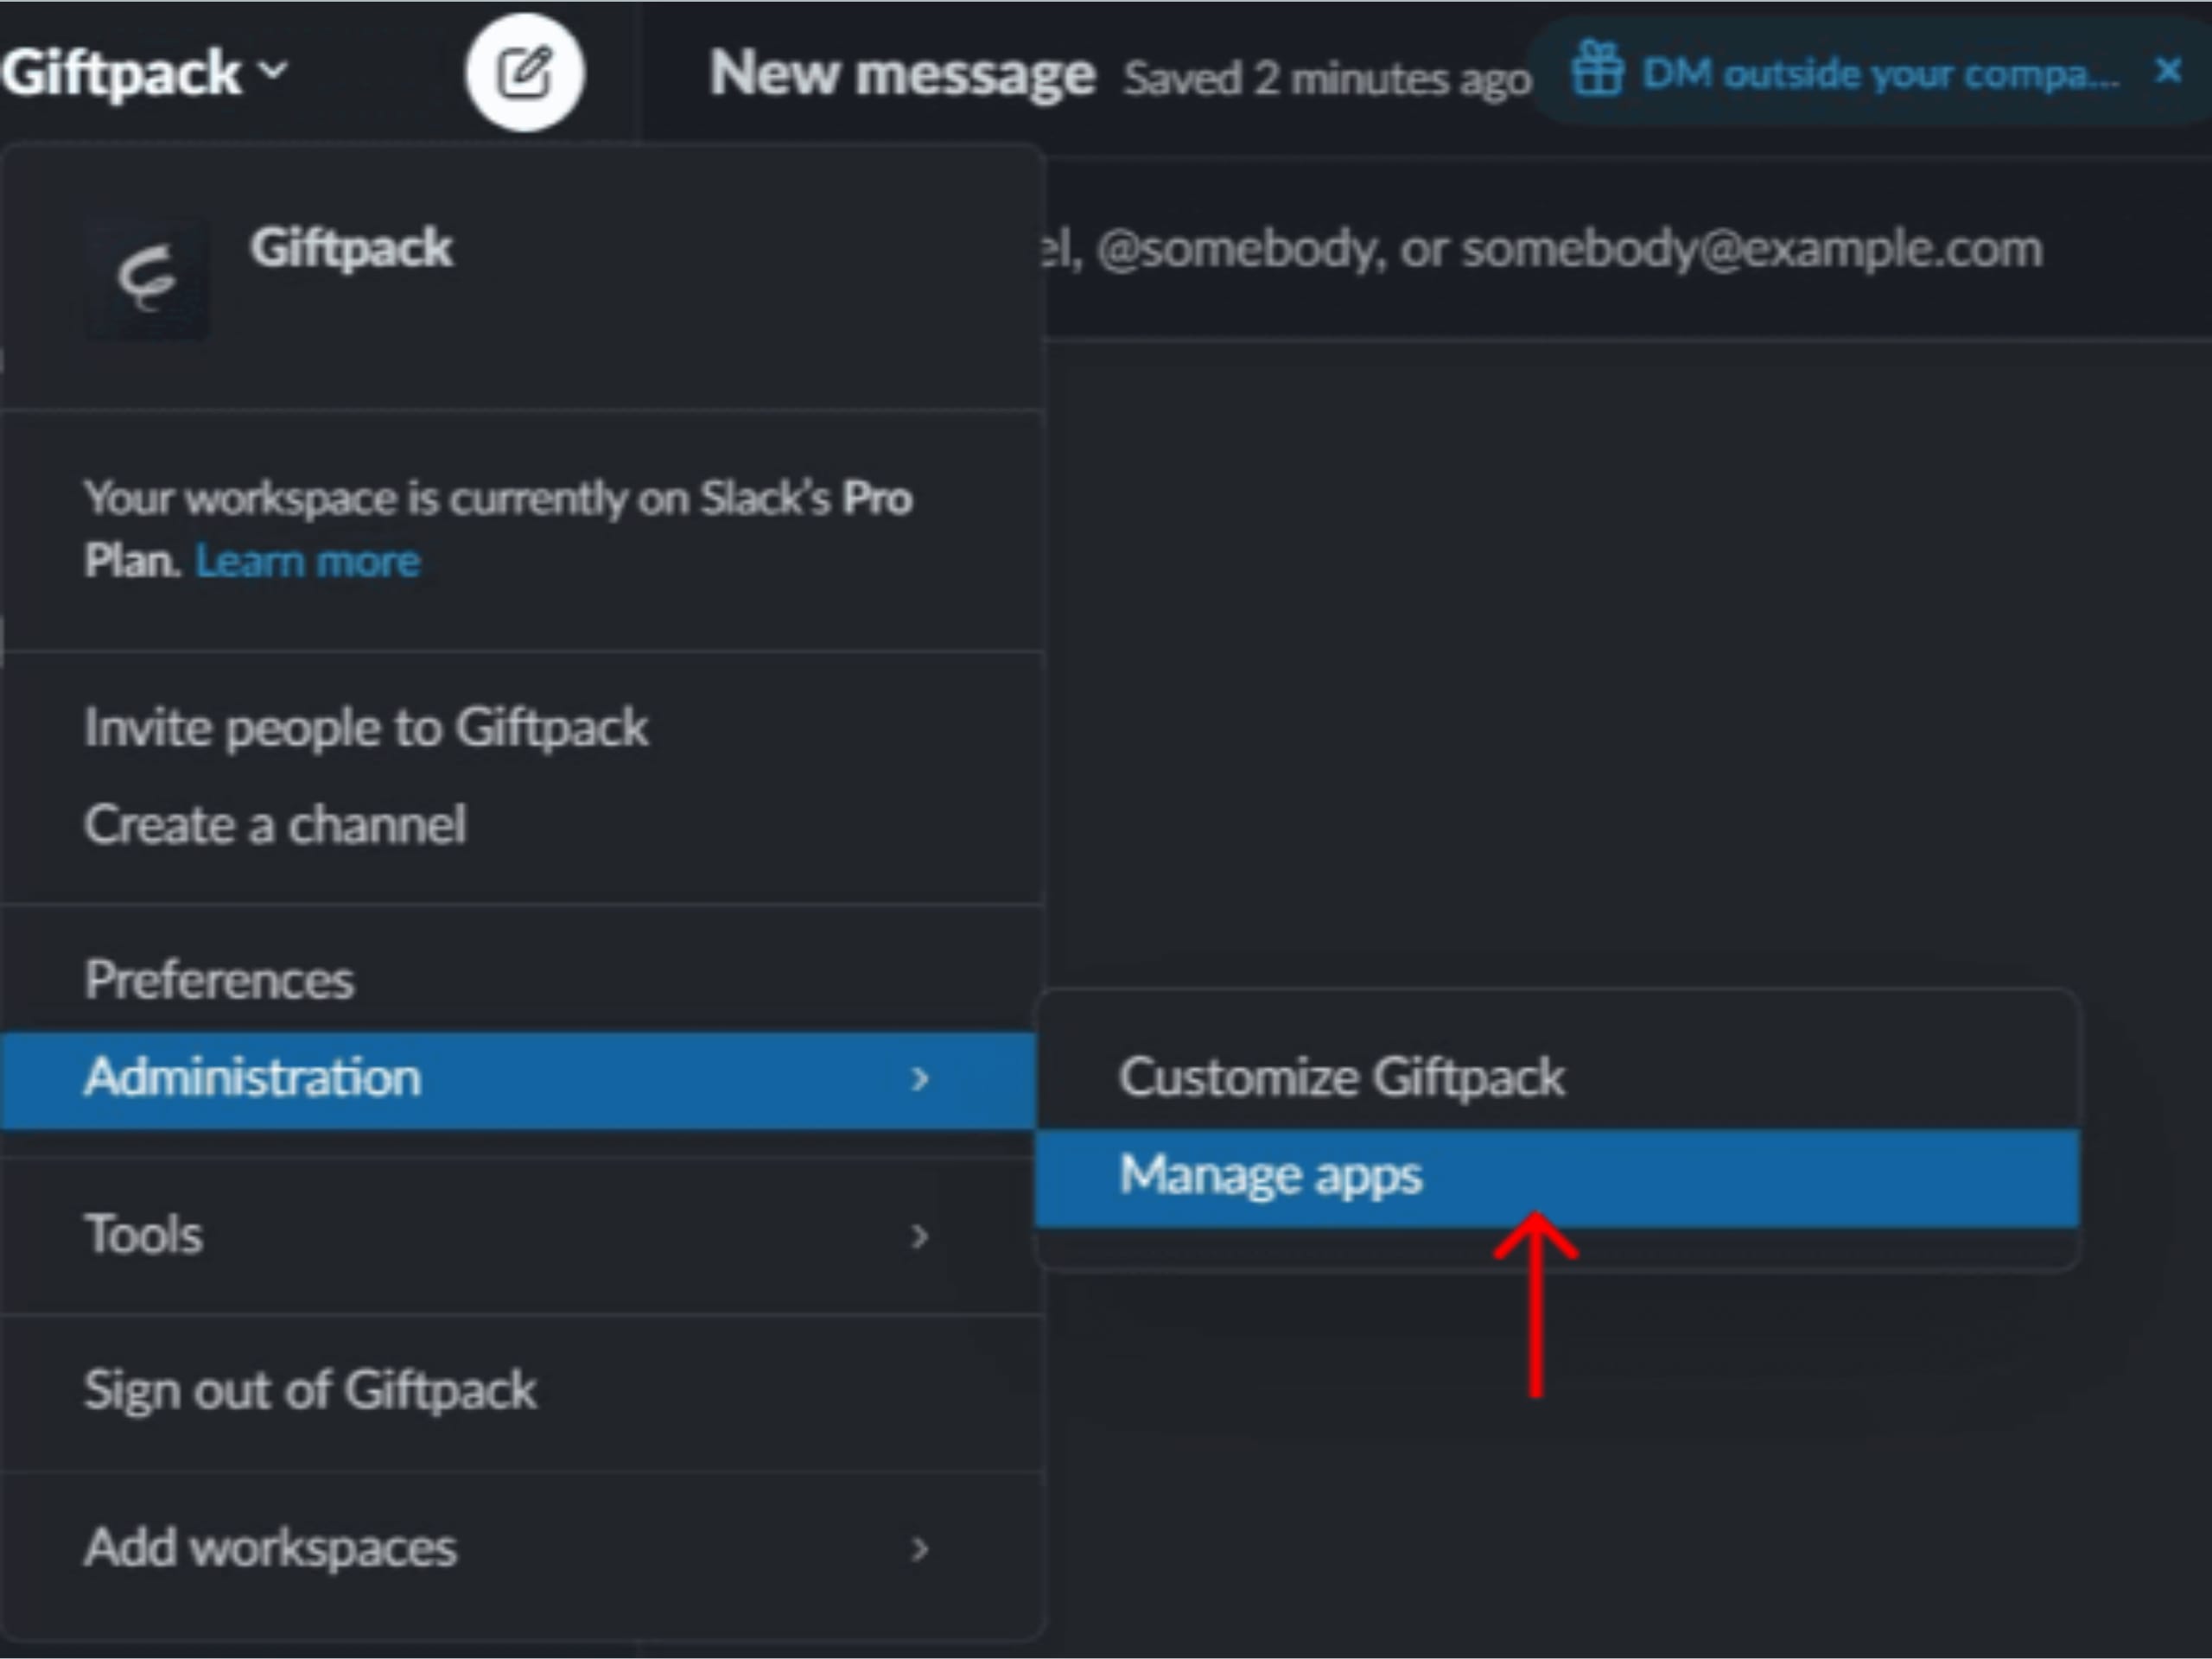Click the Saved 2 minutes ago text
The height and width of the screenshot is (1659, 2212).
point(1326,78)
